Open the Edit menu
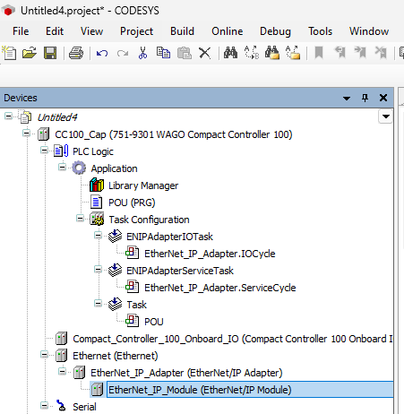The height and width of the screenshot is (414, 404). (55, 31)
